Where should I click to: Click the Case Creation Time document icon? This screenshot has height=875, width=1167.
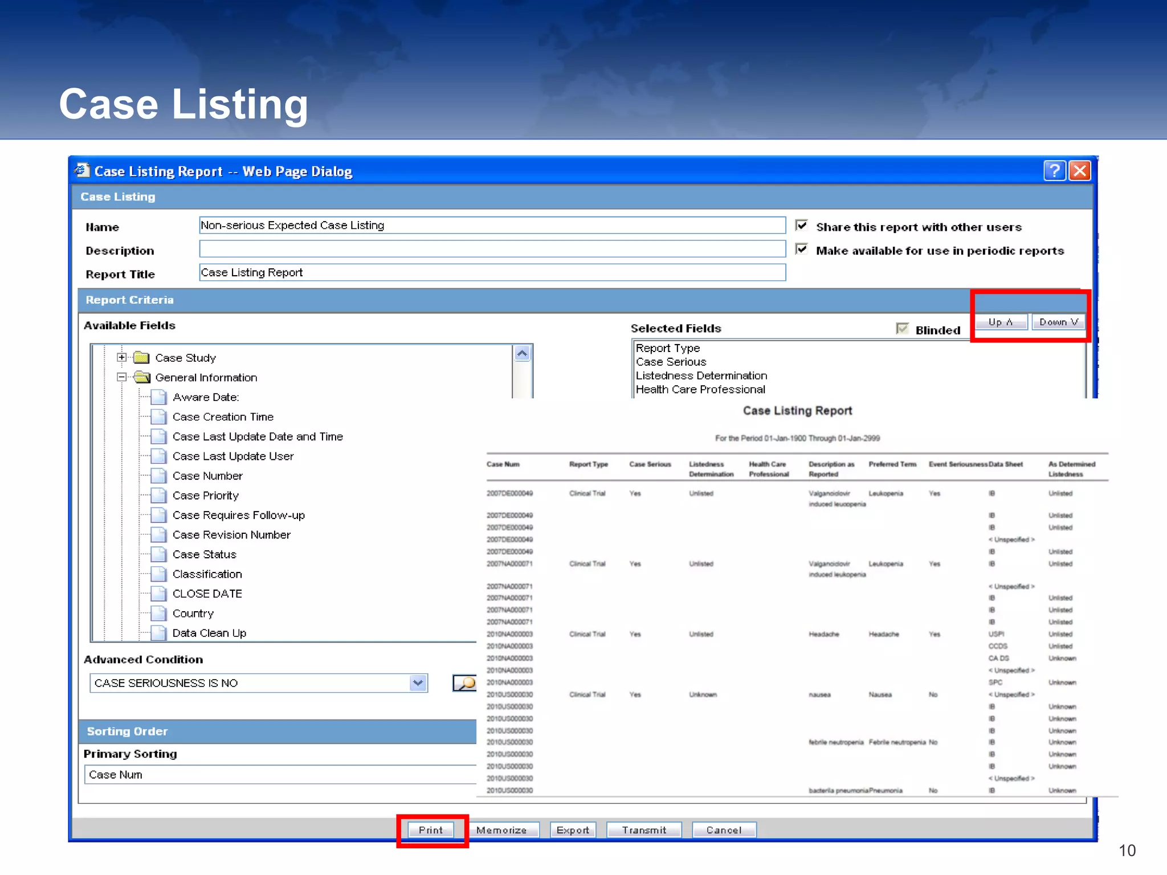pos(159,417)
